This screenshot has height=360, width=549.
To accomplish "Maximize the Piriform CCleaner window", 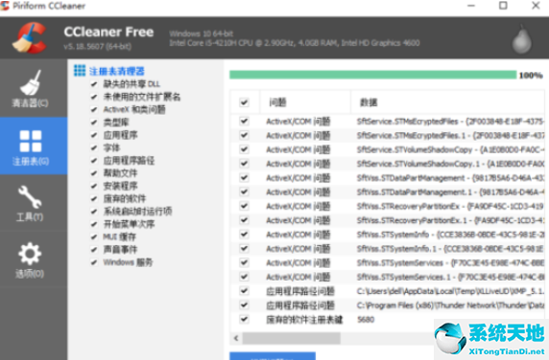I will (x=503, y=6).
